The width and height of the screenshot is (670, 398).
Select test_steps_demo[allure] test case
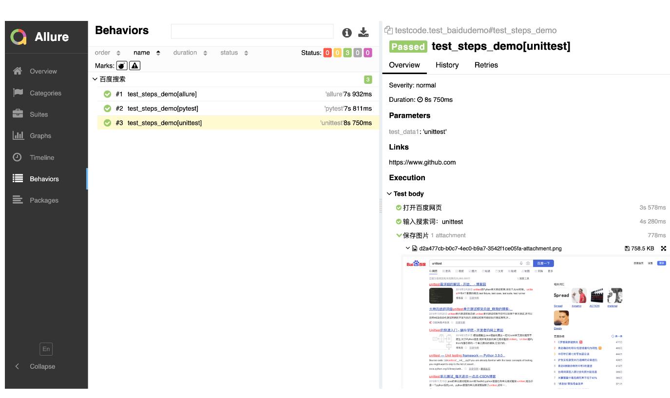click(x=162, y=94)
